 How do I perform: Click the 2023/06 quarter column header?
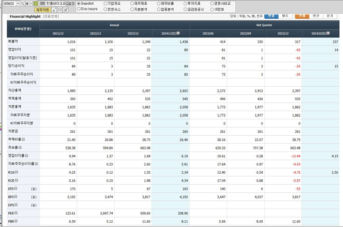click(208, 33)
